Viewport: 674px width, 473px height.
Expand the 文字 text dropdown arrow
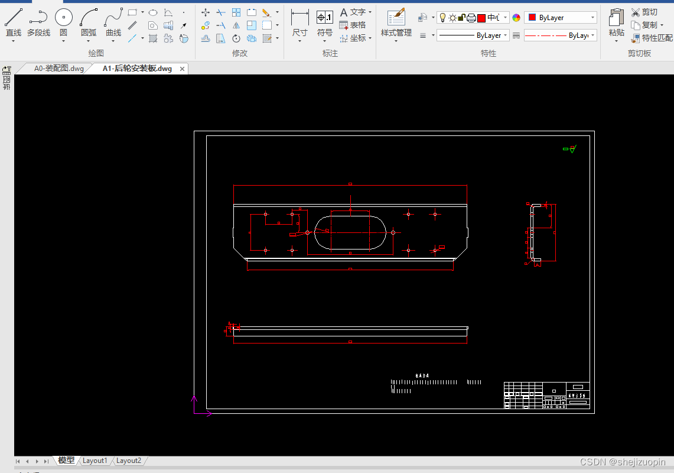coord(370,12)
